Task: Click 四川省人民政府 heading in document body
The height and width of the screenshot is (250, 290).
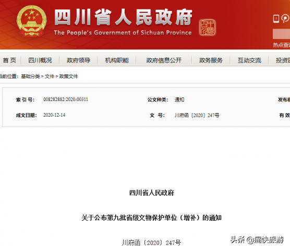Action: tap(151, 193)
